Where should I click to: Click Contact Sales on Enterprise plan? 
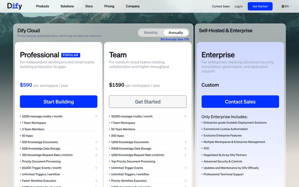(240, 102)
